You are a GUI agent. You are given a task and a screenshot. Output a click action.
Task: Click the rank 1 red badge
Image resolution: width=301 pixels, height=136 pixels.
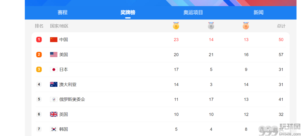39,40
